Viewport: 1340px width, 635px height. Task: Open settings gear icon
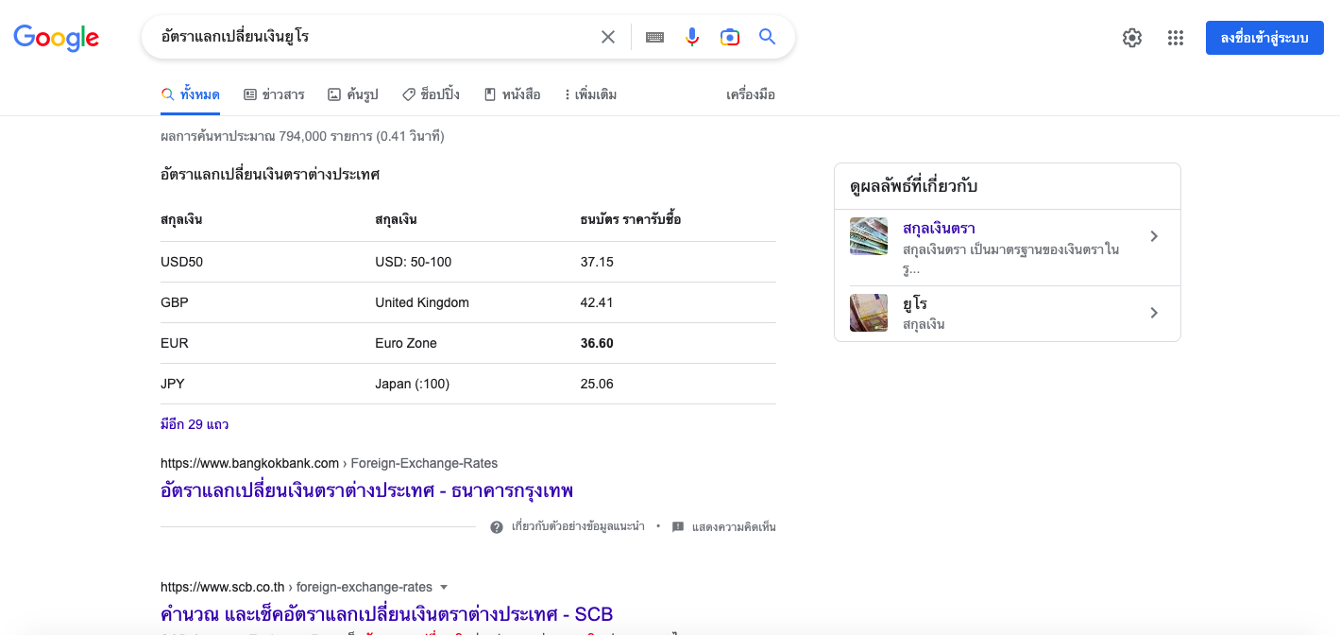(1132, 38)
